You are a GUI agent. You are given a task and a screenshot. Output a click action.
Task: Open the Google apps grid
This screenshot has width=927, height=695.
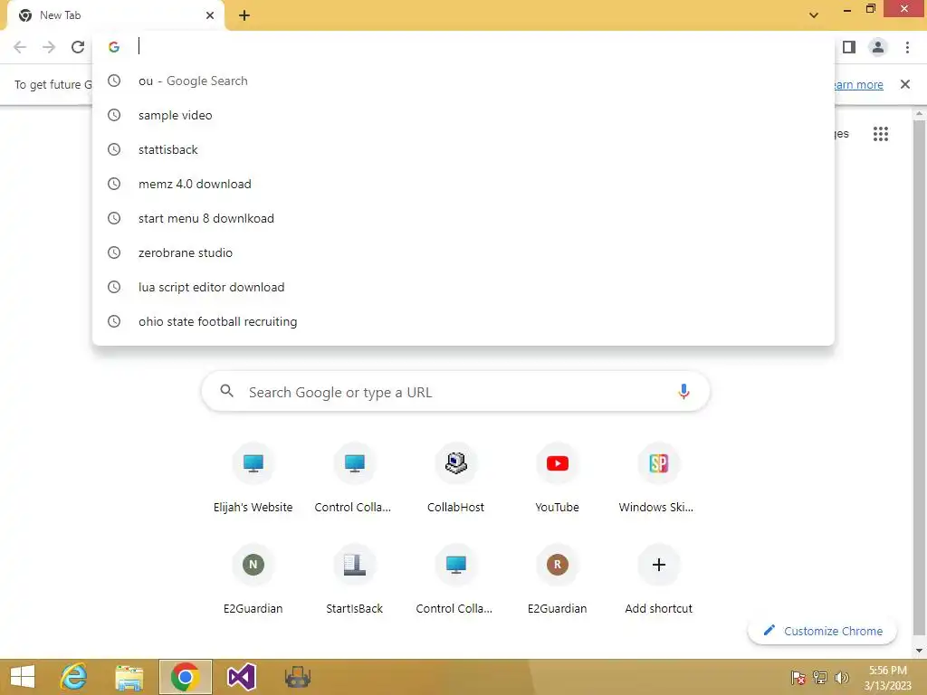click(881, 134)
